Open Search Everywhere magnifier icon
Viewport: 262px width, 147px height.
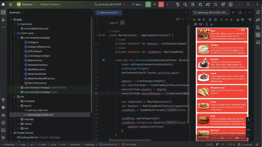coord(215,4)
